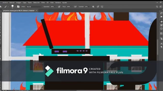This screenshot has height=91, width=163.
Task: Expand the brush preset picker arrow
Action: point(15,7)
